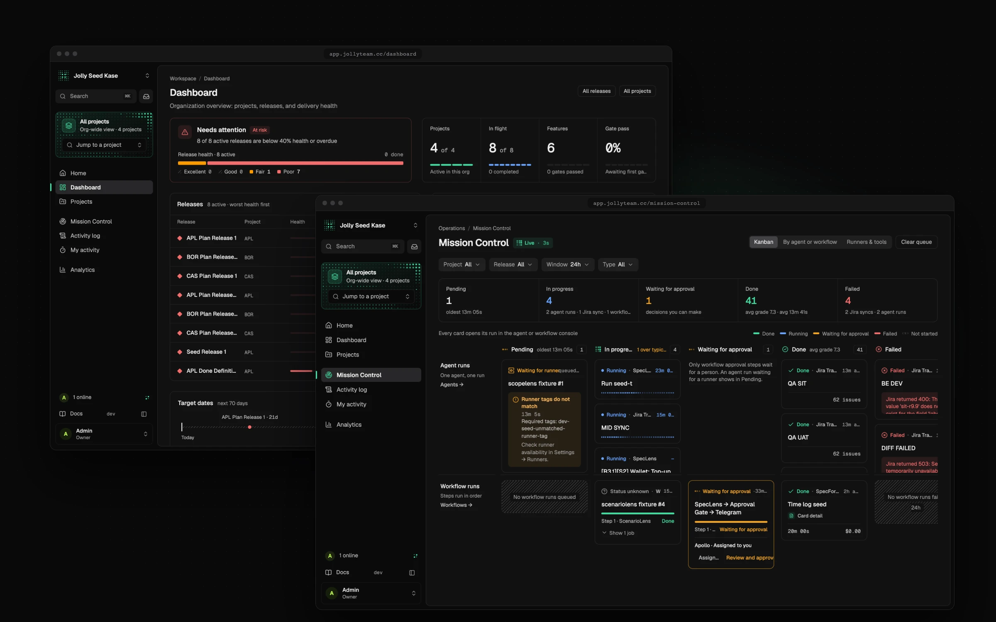Follow the Agents link under Agent runs

point(452,385)
